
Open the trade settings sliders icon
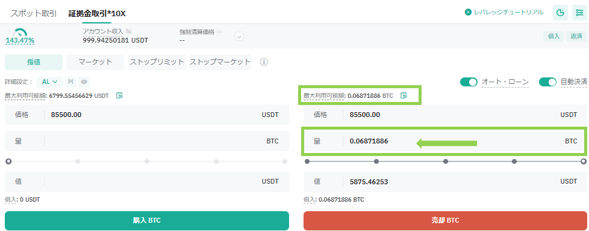click(x=579, y=13)
